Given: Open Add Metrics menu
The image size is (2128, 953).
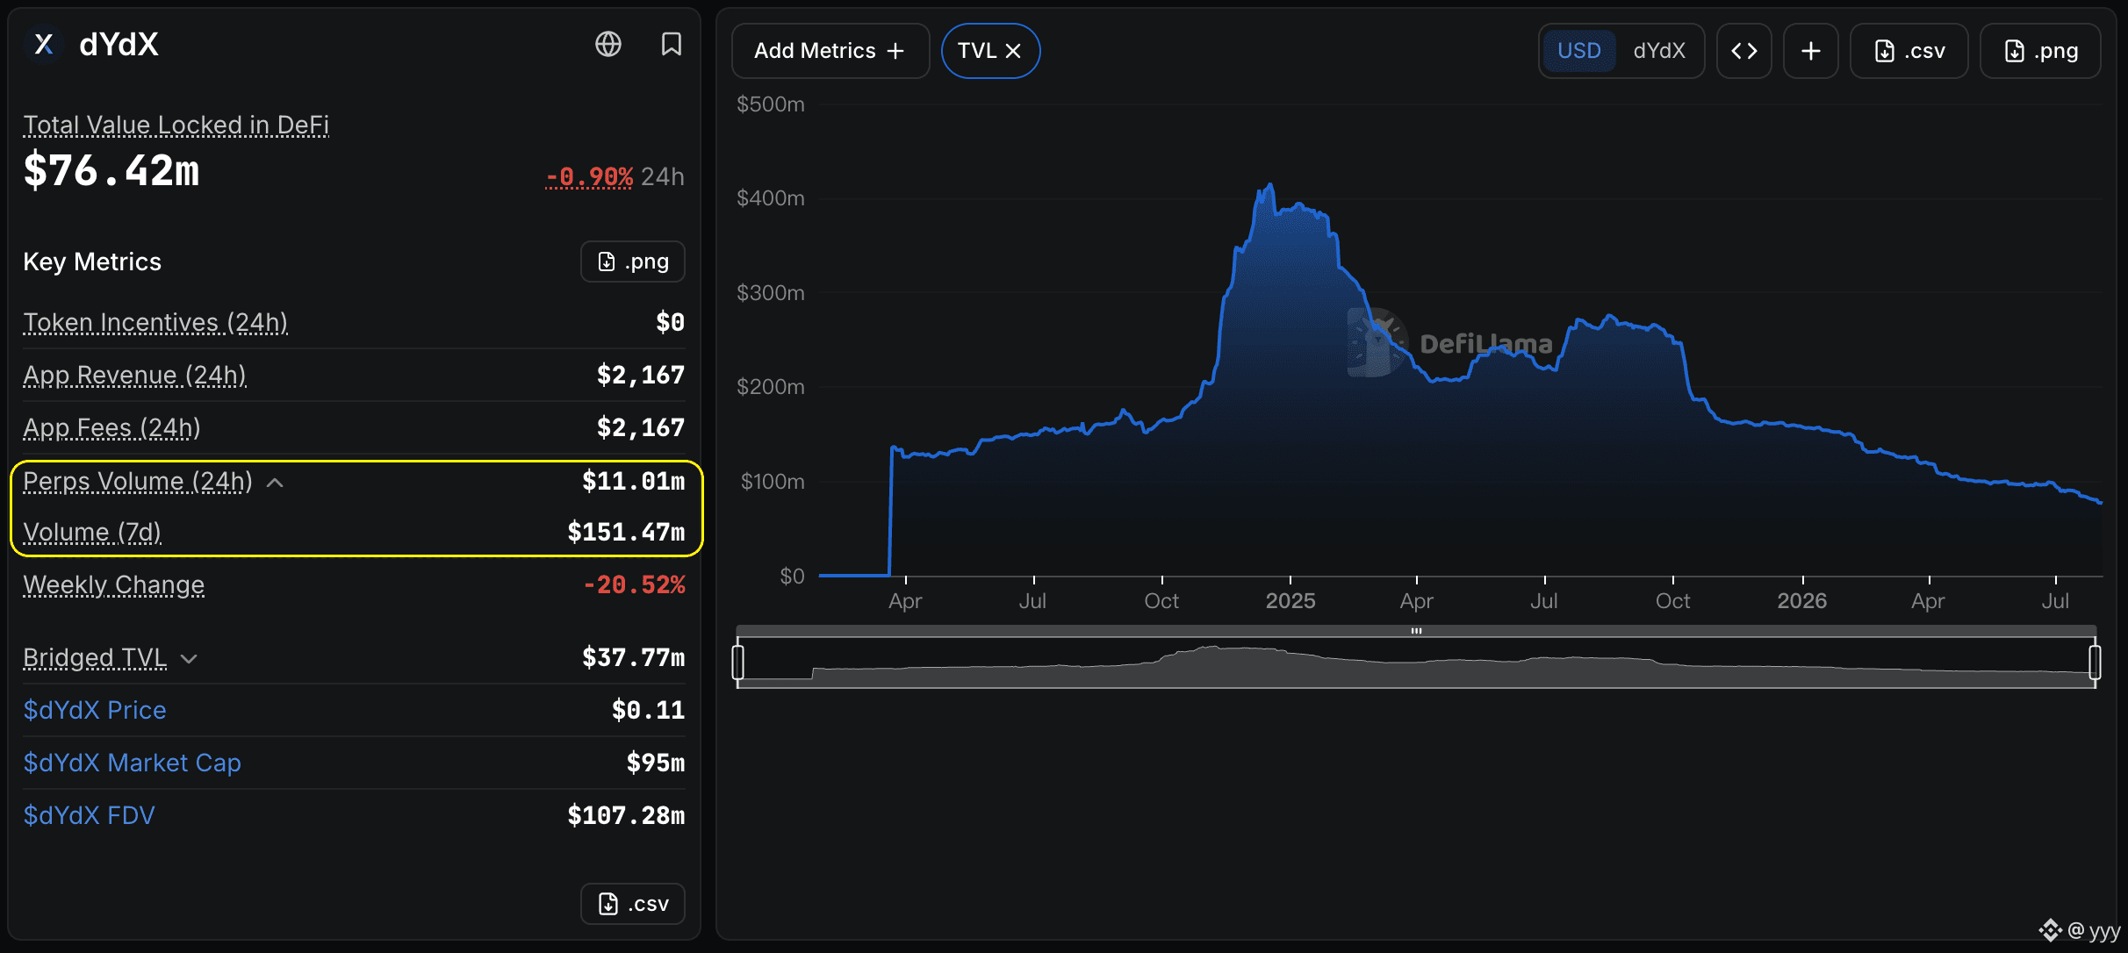Looking at the screenshot, I should click(x=830, y=51).
